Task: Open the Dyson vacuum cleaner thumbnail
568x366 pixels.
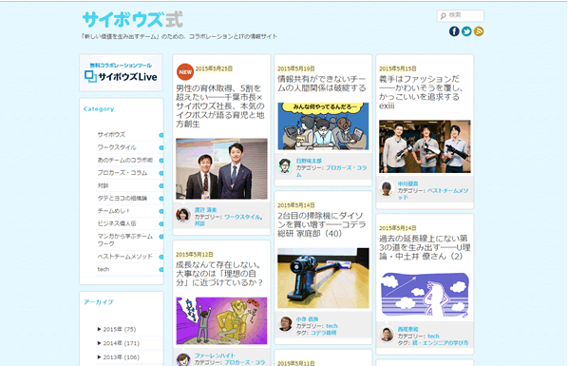Action: point(323,279)
